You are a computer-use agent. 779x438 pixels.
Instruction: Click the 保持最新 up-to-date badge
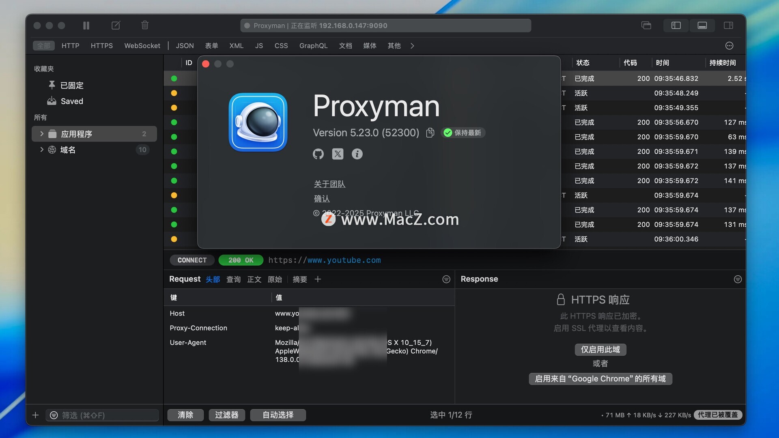click(463, 133)
